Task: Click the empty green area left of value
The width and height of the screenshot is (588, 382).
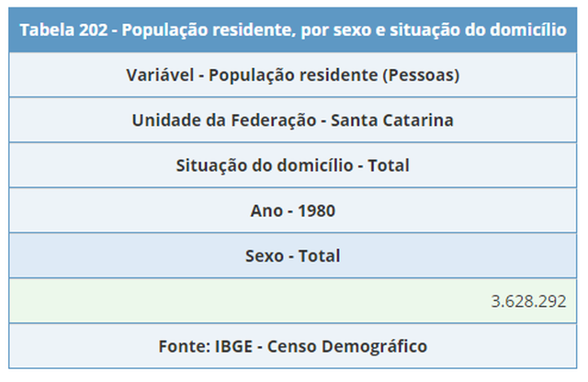Action: point(247,301)
